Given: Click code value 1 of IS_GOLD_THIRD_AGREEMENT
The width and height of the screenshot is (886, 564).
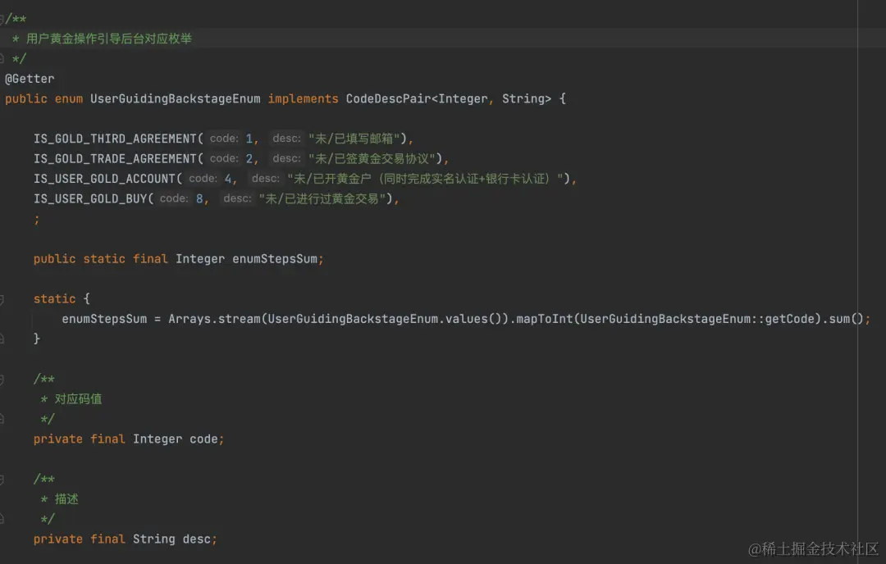Looking at the screenshot, I should click(249, 139).
